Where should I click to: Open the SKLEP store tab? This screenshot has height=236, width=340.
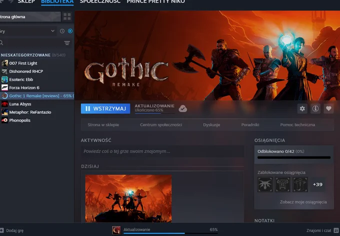(x=26, y=1)
